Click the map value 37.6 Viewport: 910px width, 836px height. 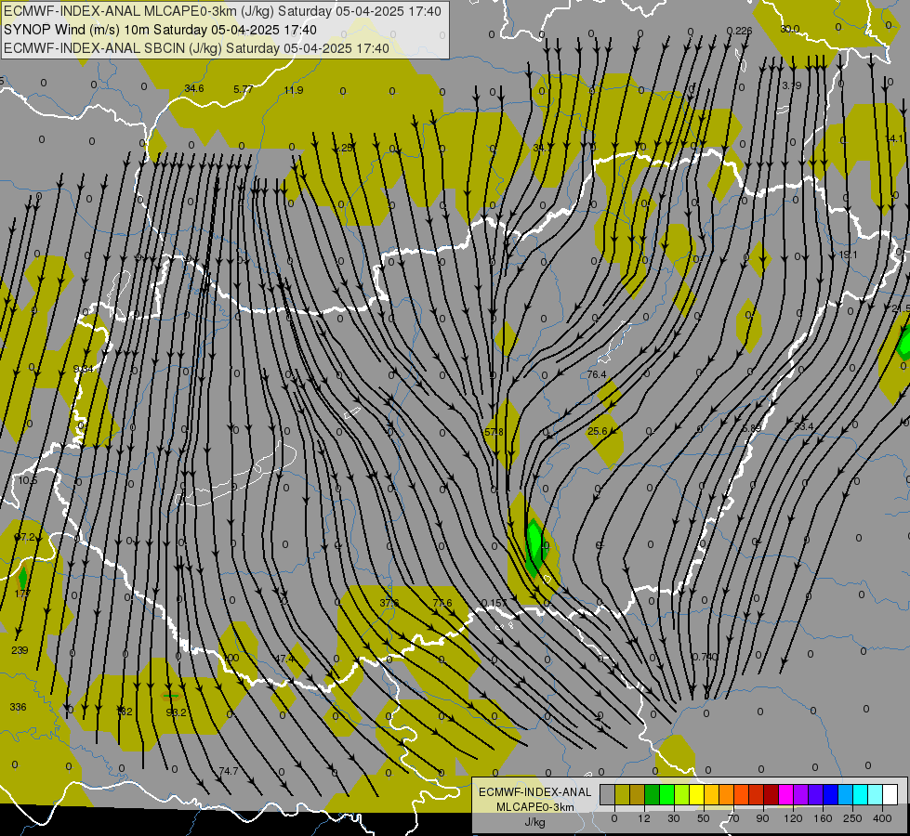[x=389, y=603]
